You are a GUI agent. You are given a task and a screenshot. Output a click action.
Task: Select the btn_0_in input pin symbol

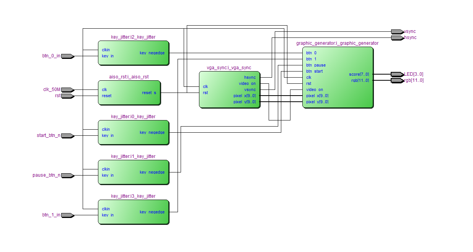point(67,56)
